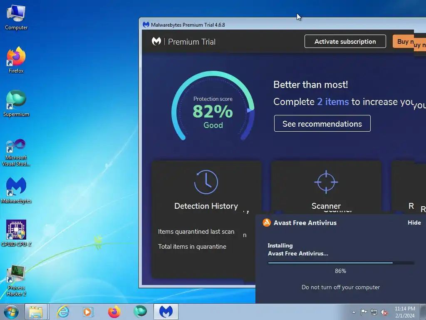Hide the Avast installer popup

(414, 222)
